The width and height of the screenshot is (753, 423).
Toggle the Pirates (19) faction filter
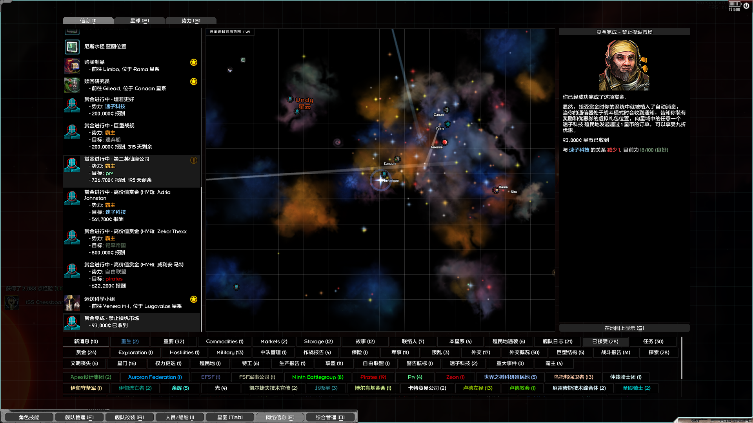click(x=373, y=377)
